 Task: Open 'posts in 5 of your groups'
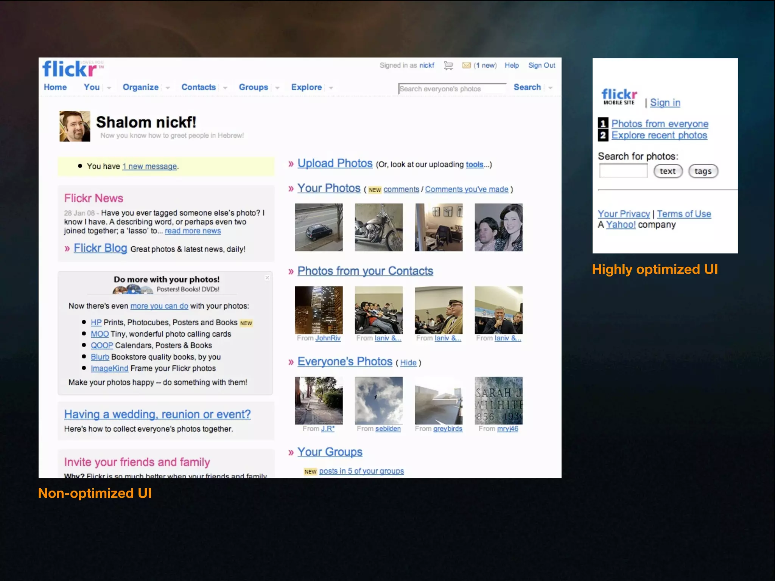pos(361,471)
